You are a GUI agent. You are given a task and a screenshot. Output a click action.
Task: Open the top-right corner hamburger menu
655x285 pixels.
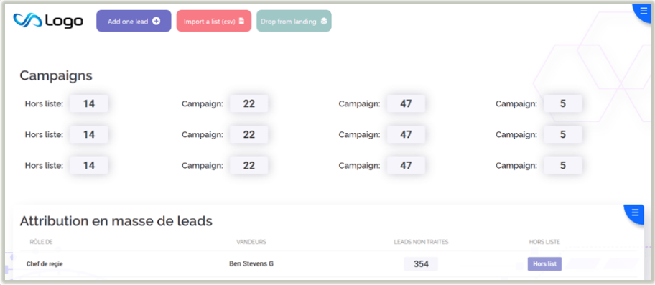644,11
